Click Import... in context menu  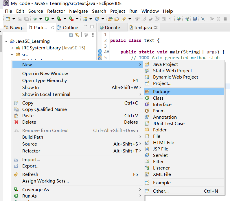click(78, 160)
